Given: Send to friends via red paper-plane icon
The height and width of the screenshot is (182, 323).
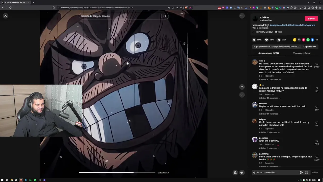Looking at the screenshot, I should (x=304, y=40).
